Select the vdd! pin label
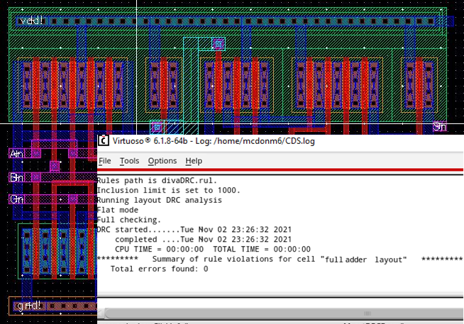The height and width of the screenshot is (324, 464). (31, 21)
